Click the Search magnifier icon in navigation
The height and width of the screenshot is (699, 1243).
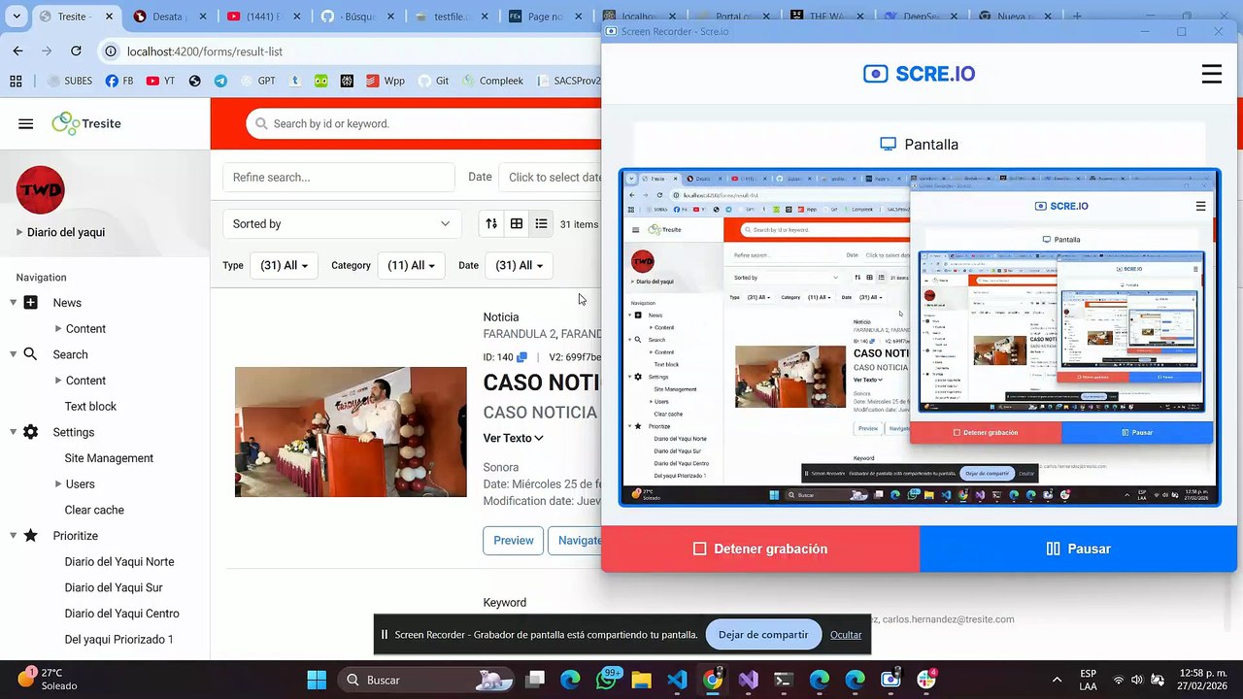point(31,354)
